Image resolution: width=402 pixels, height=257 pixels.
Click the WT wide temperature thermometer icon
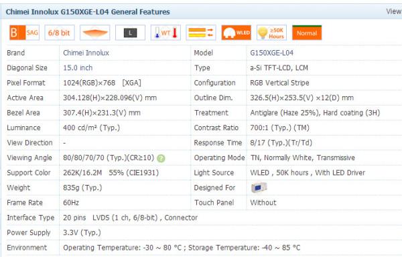point(165,33)
